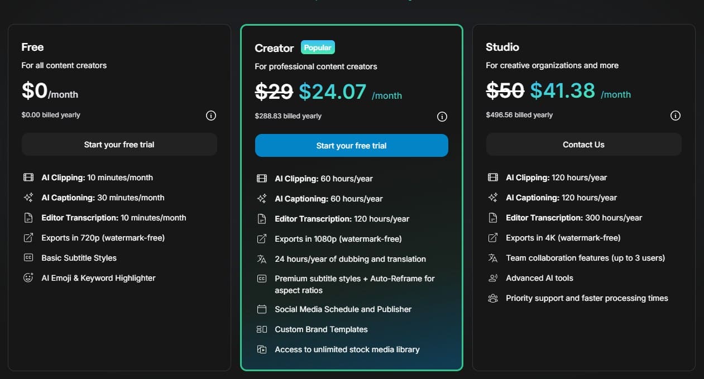Start your free trial on the Creator plan
This screenshot has width=704, height=379.
pos(351,145)
